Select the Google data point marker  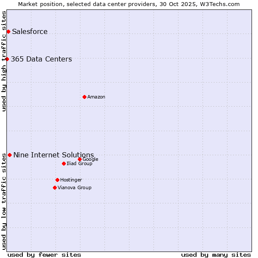(80, 159)
